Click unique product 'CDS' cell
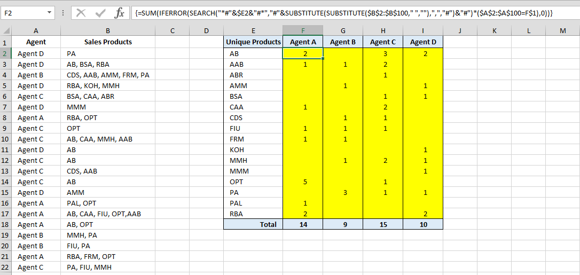This screenshot has height=275, width=580. (253, 118)
